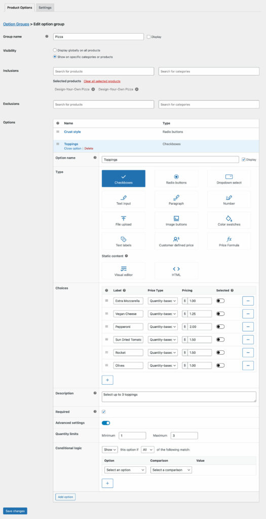Open Price Type dropdown for Pepperoni
The height and width of the screenshot is (519, 266).
pyautogui.click(x=163, y=327)
